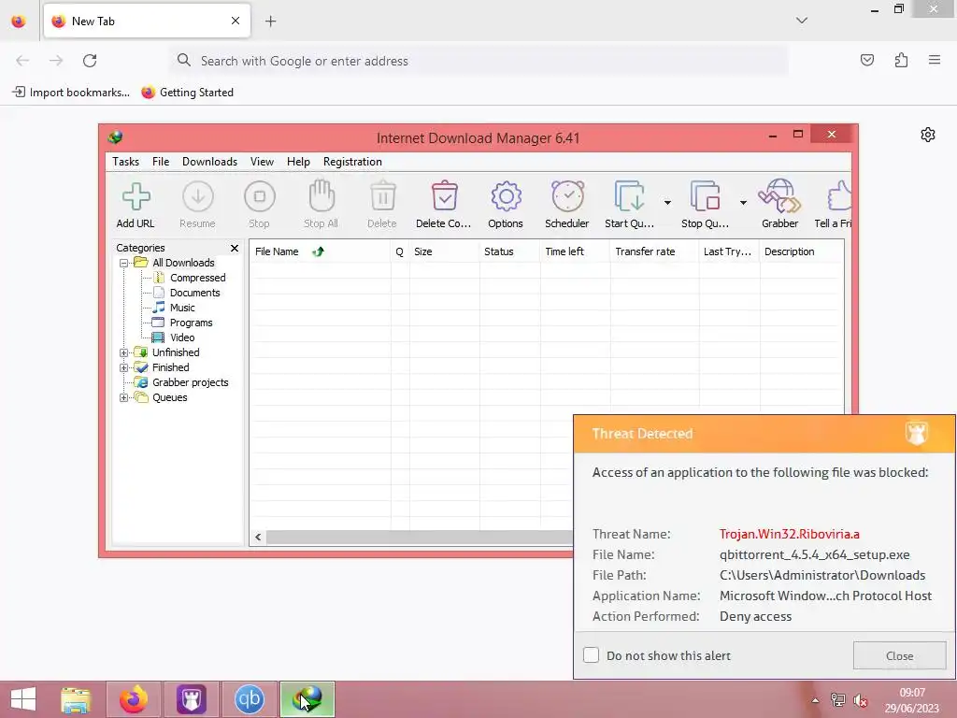Click the Stop All hand icon
This screenshot has height=718, width=957.
(x=321, y=196)
